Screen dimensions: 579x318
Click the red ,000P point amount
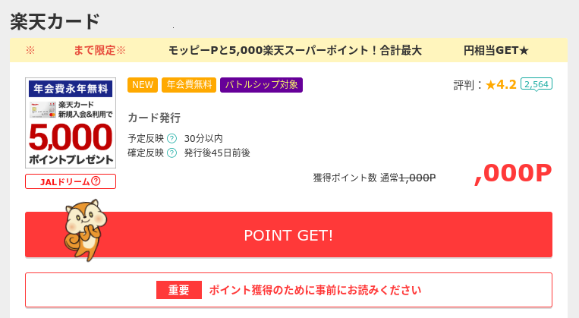coord(513,173)
